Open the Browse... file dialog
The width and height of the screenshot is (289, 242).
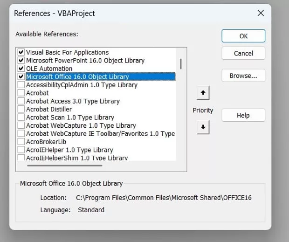pyautogui.click(x=243, y=76)
